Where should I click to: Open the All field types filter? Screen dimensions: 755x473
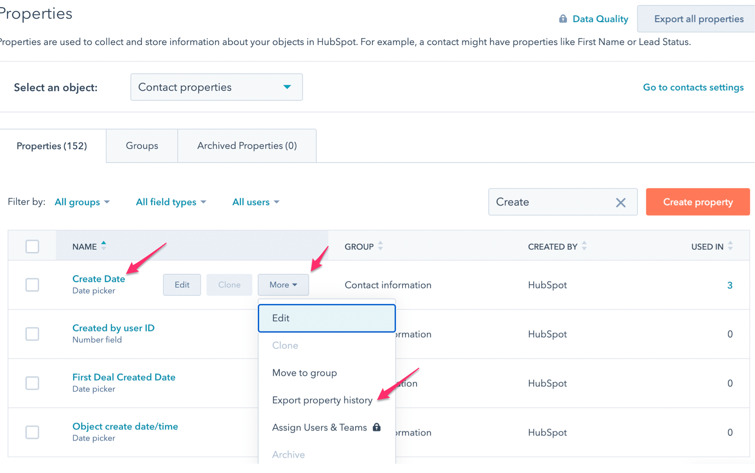click(171, 202)
